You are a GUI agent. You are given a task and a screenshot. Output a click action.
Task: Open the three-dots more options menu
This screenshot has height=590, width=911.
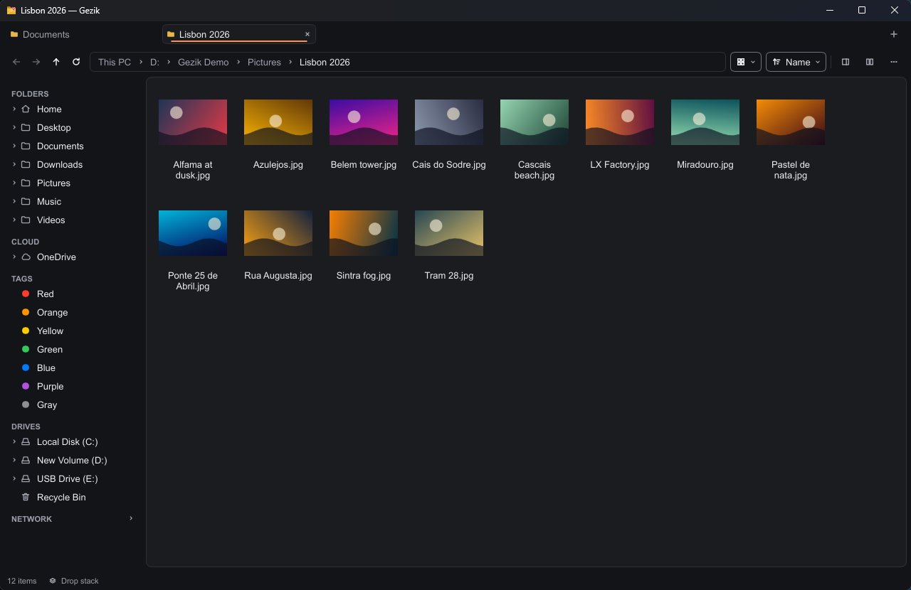click(x=894, y=62)
